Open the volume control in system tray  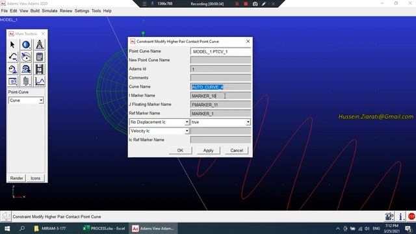coord(367,228)
